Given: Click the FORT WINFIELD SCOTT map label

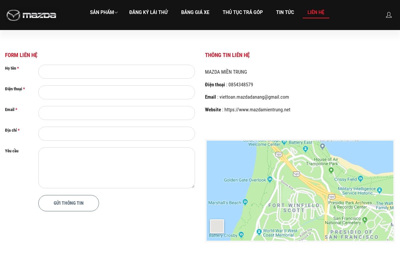Looking at the screenshot, I should (x=294, y=208).
